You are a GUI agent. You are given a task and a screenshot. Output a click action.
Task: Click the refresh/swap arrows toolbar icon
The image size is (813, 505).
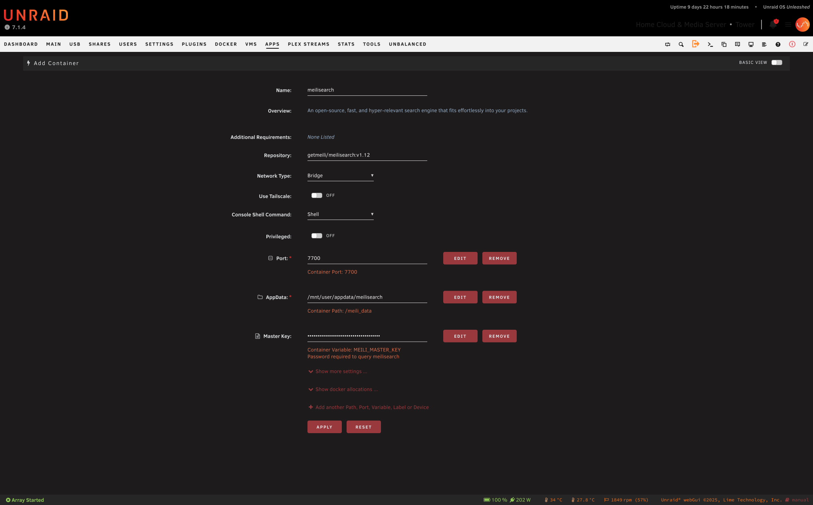[668, 44]
